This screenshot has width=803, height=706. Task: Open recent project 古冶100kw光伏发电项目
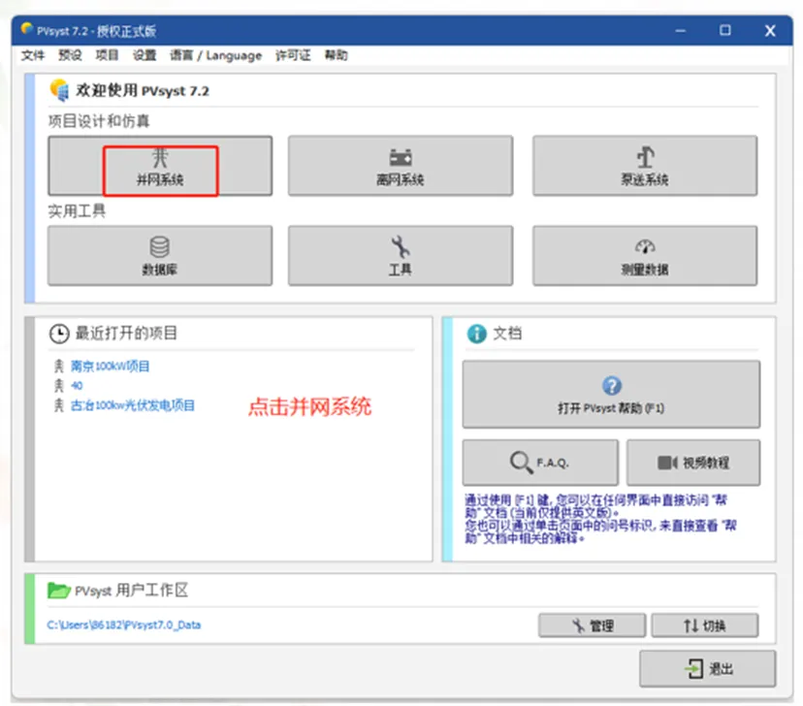pos(132,405)
